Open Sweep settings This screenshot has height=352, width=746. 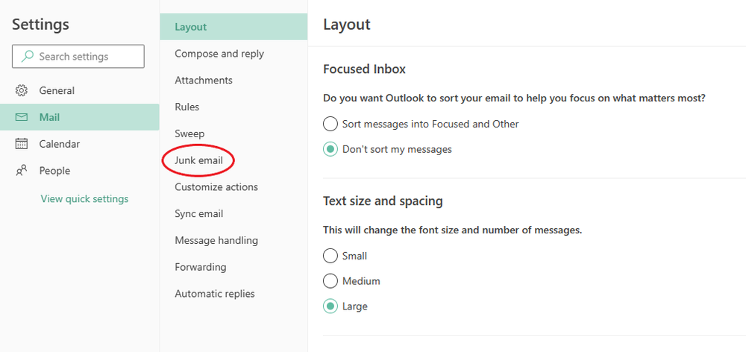pyautogui.click(x=189, y=133)
